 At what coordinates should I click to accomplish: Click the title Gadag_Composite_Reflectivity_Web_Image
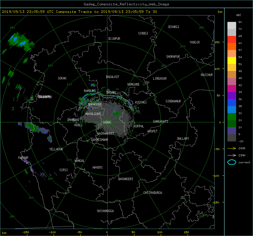pyautogui.click(x=126, y=4)
